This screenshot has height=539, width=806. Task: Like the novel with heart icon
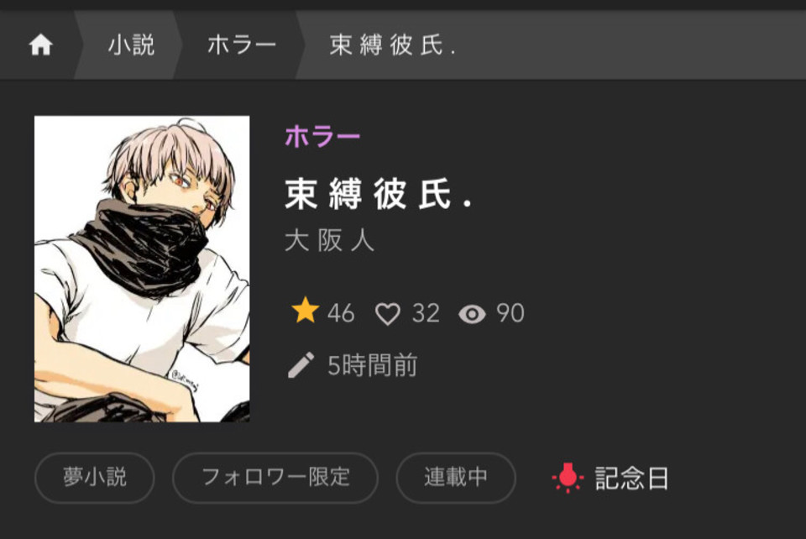(x=388, y=313)
